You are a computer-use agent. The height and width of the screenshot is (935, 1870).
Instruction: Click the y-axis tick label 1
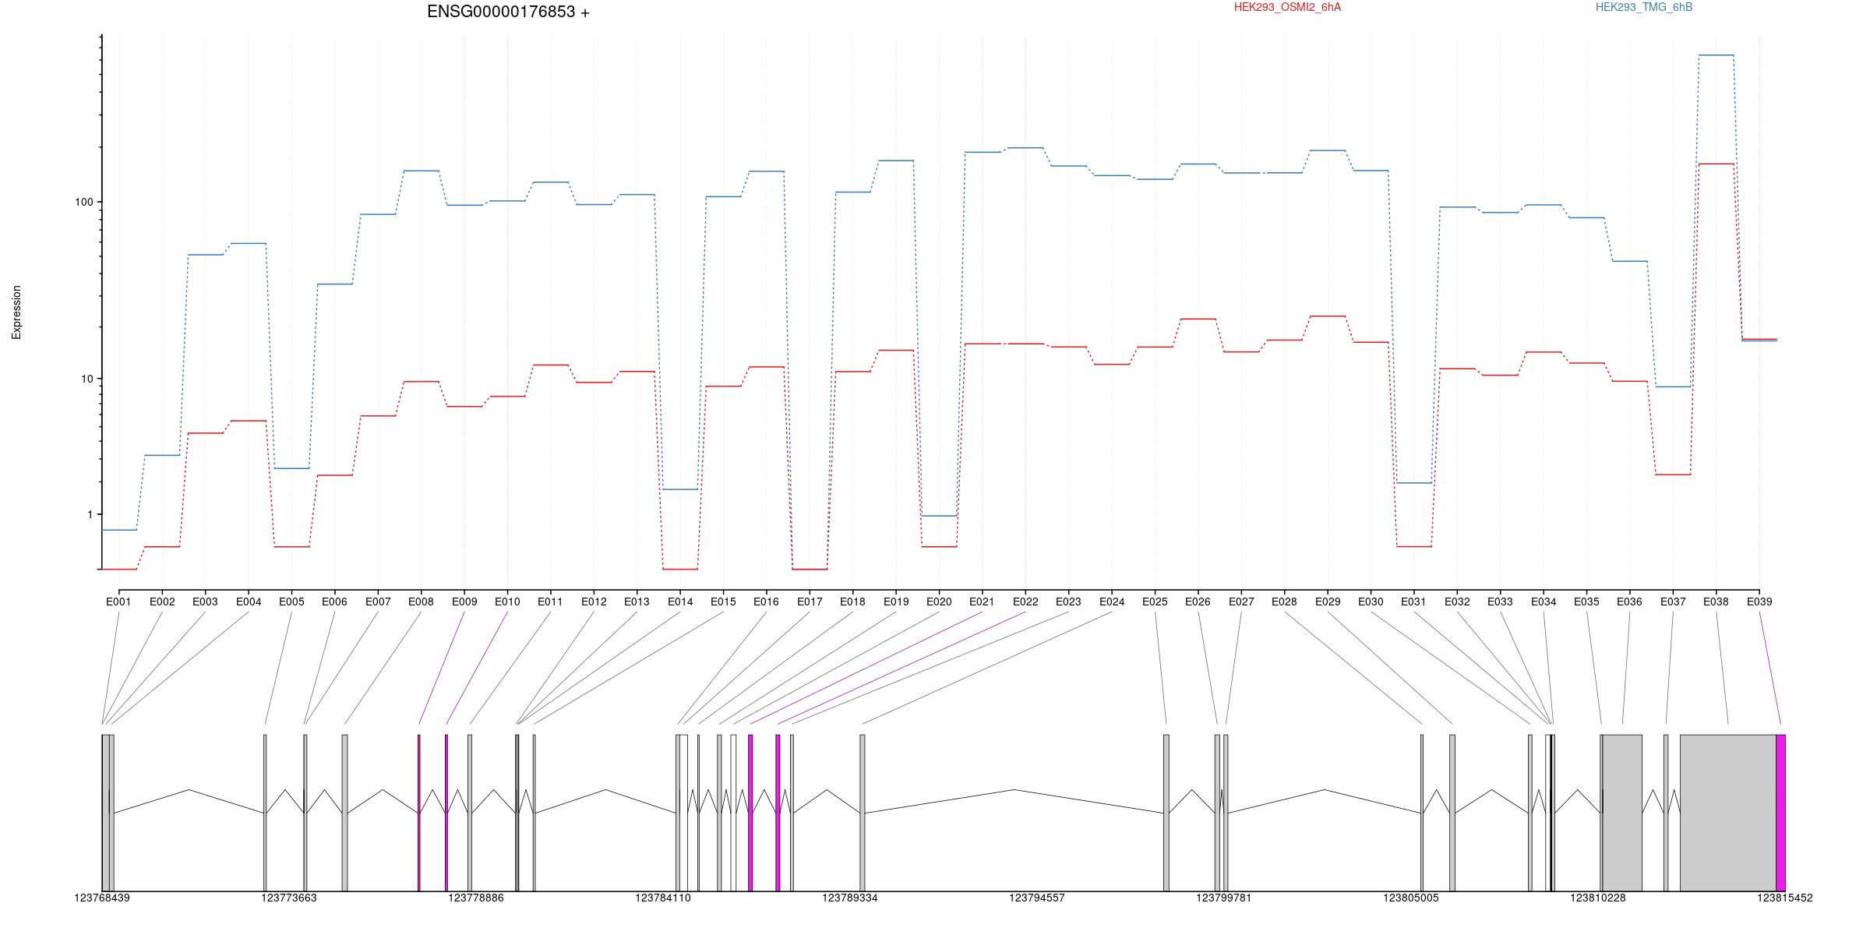click(90, 514)
